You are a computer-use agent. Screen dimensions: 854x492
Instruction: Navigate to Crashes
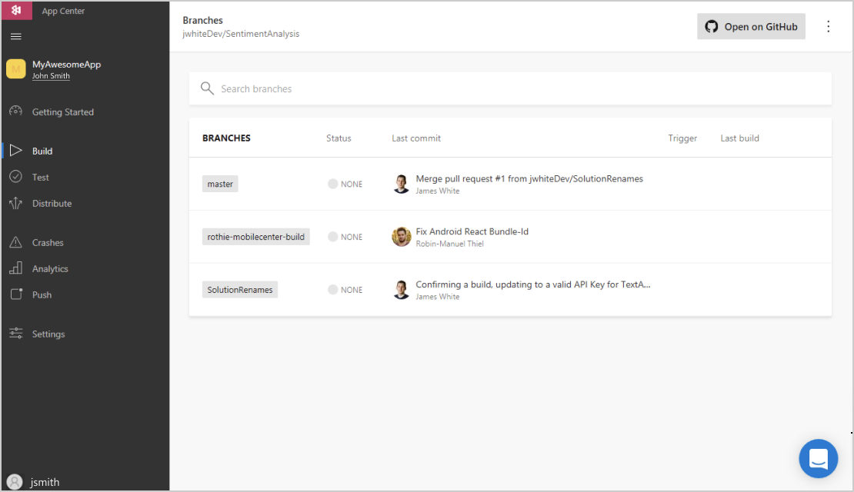(48, 243)
